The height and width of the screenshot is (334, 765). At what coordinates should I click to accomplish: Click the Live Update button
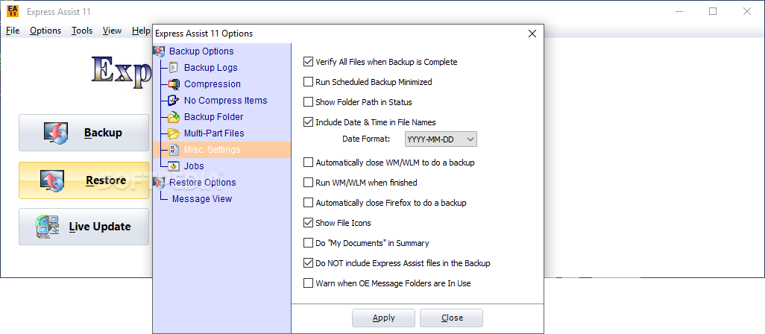click(x=84, y=227)
